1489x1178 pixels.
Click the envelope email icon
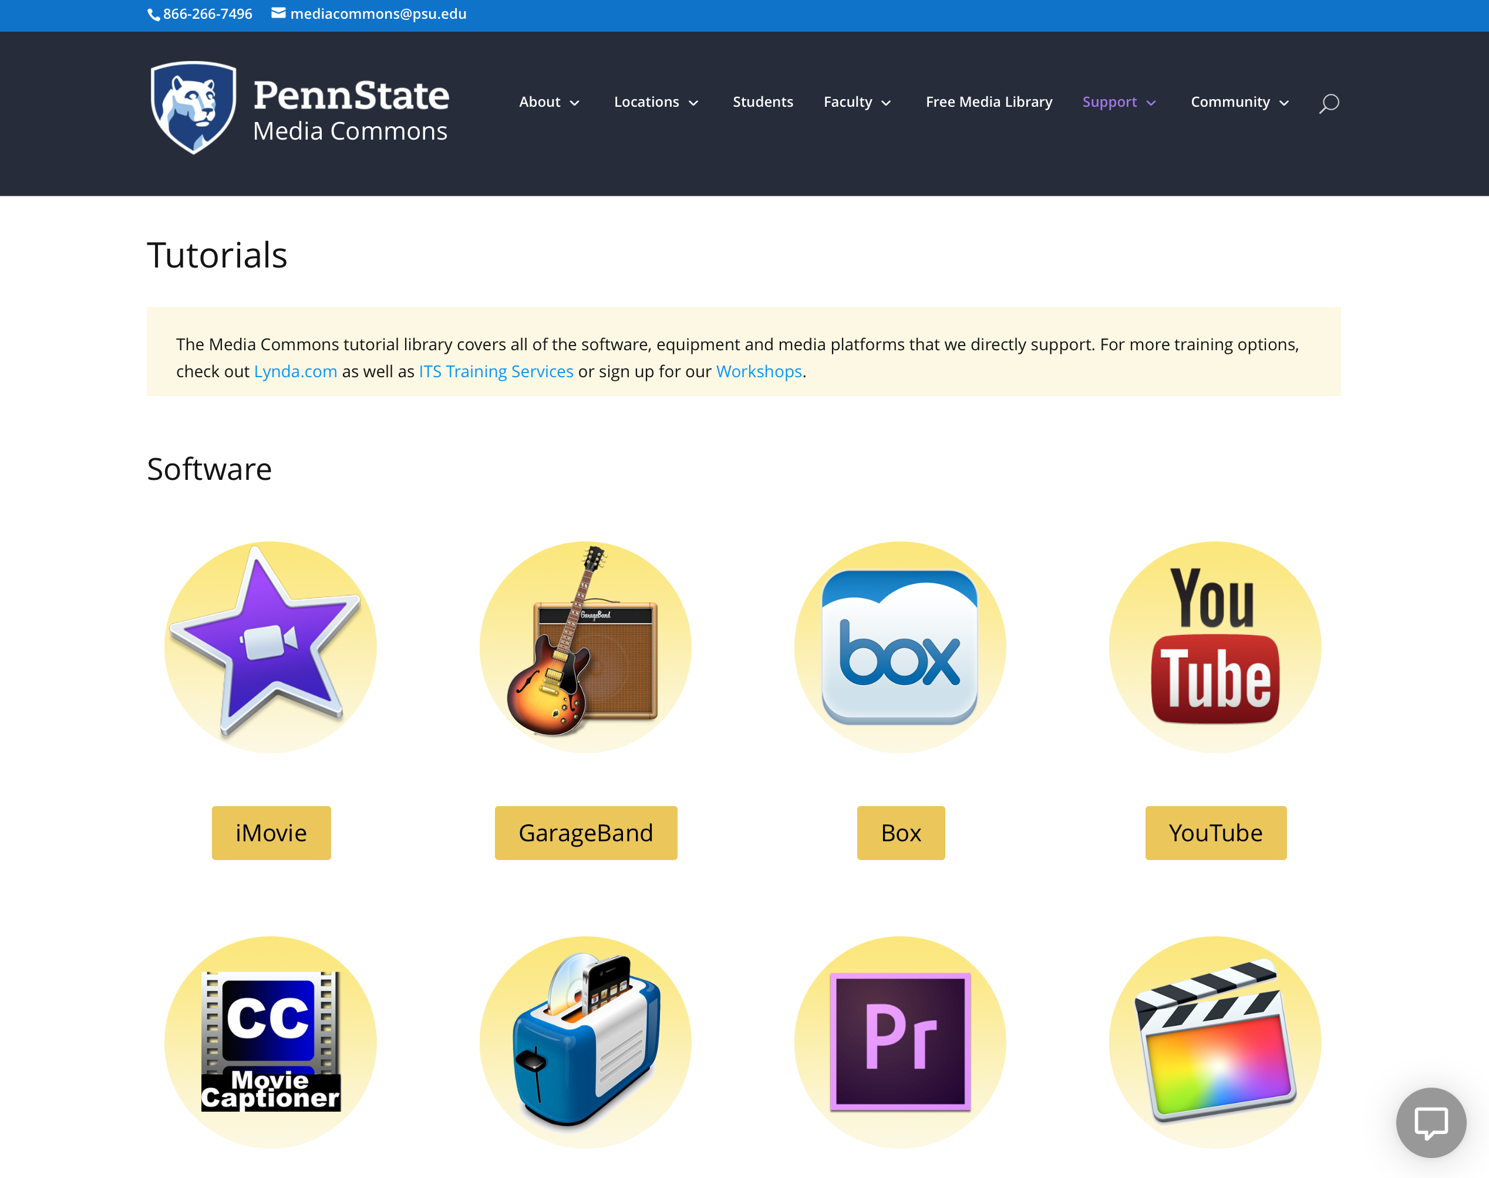(x=278, y=13)
